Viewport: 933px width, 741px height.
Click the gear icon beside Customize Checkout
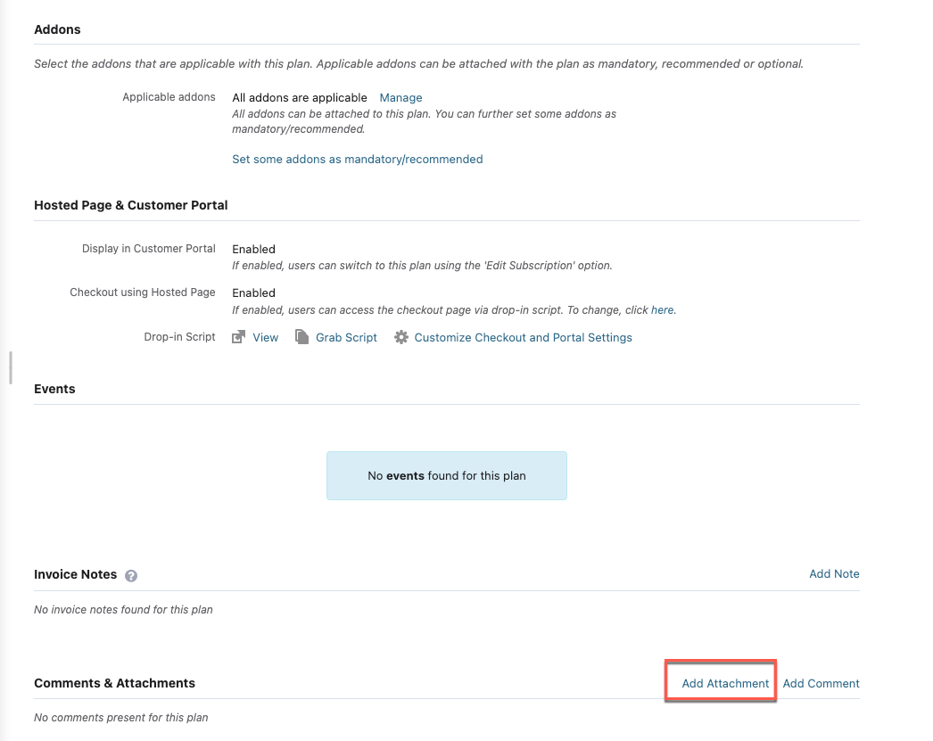tap(401, 338)
